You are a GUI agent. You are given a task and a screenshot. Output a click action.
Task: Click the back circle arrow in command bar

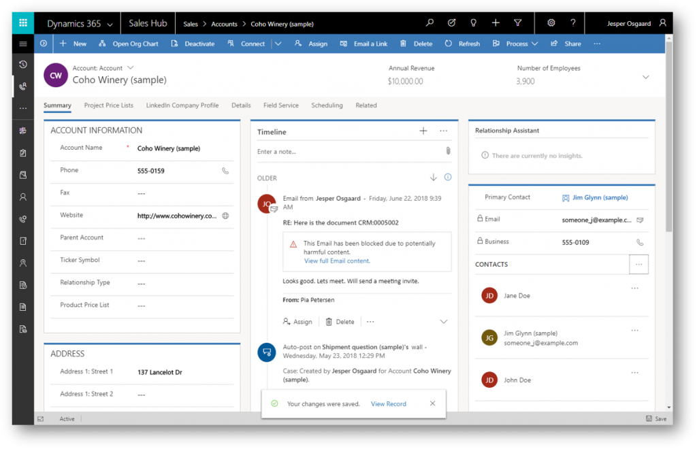[x=44, y=44]
